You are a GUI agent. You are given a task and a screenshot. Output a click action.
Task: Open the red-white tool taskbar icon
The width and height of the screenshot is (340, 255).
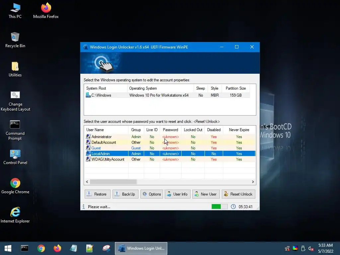coord(106,248)
